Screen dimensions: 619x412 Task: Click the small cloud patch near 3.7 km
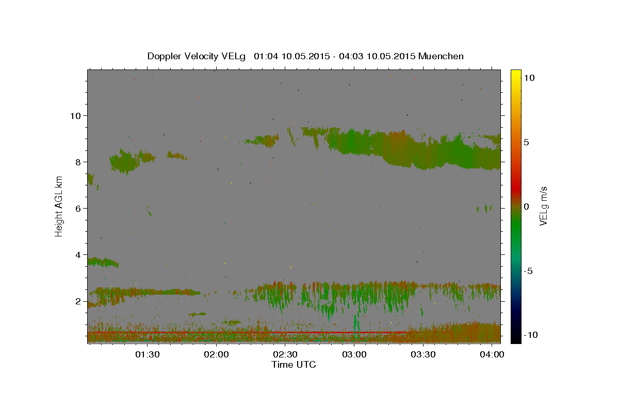pyautogui.click(x=102, y=262)
